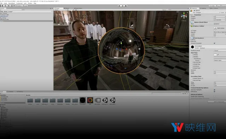Select the Scale tool in the toolbar
This screenshot has height=139, width=226.
coord(8,6)
